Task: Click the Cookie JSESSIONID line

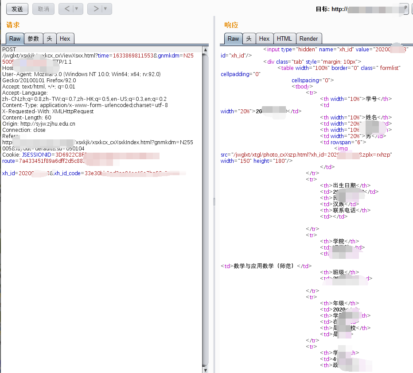Action: tap(81, 155)
